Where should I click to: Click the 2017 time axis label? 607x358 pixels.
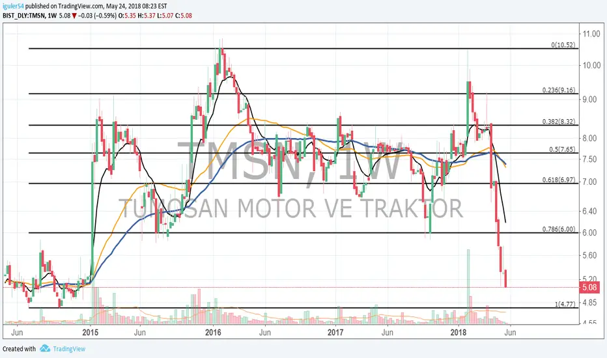tap(335, 332)
